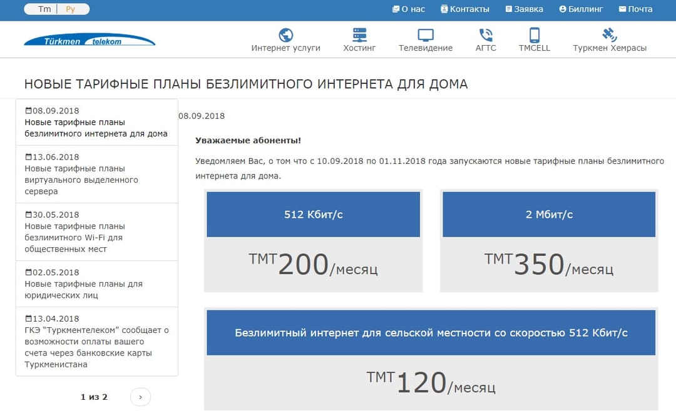Select the TMCELL mobile phone icon

534,34
